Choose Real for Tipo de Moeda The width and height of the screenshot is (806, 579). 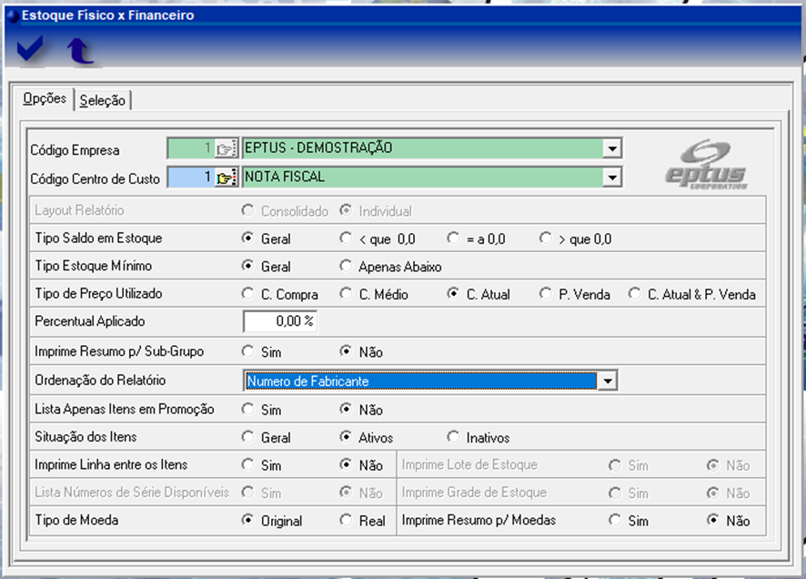[x=345, y=521]
